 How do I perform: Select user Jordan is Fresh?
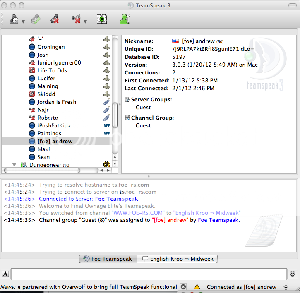coord(57,102)
